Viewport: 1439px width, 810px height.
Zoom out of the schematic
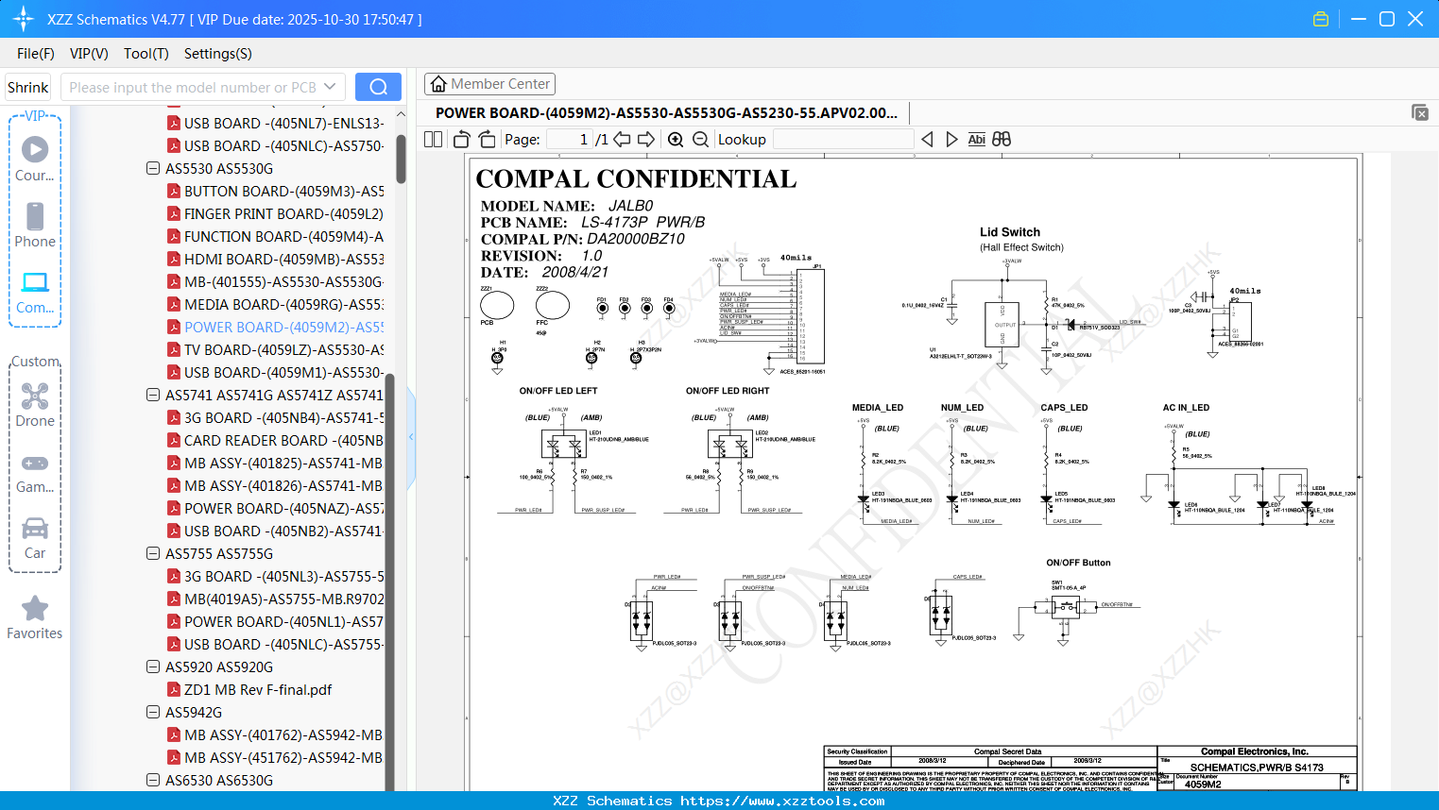[x=700, y=139]
